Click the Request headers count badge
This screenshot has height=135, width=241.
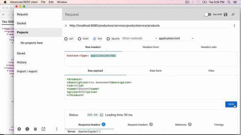(151, 124)
